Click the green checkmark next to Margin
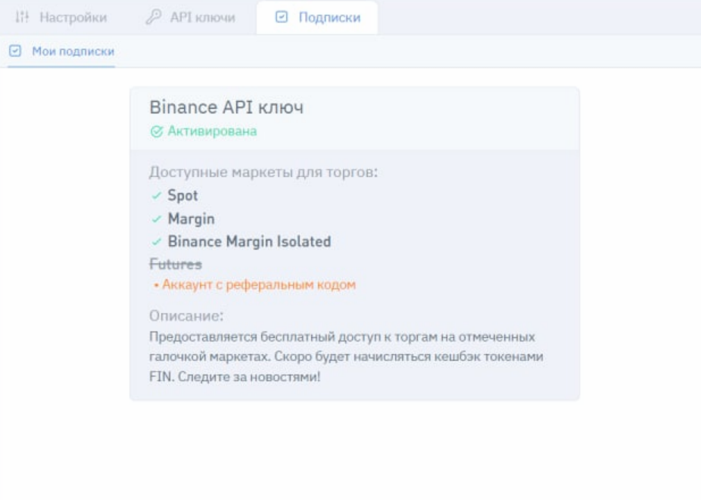701x500 pixels. 157,219
